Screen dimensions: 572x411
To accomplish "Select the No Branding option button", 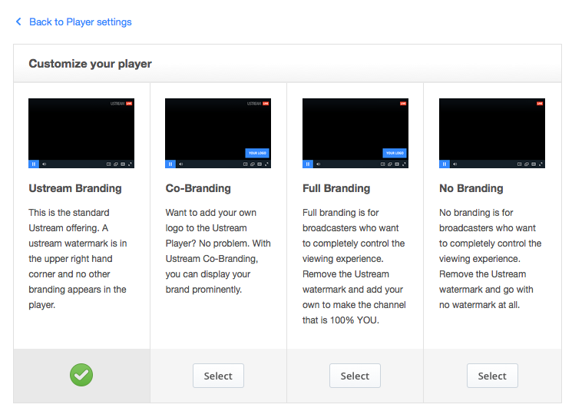I will tap(492, 376).
